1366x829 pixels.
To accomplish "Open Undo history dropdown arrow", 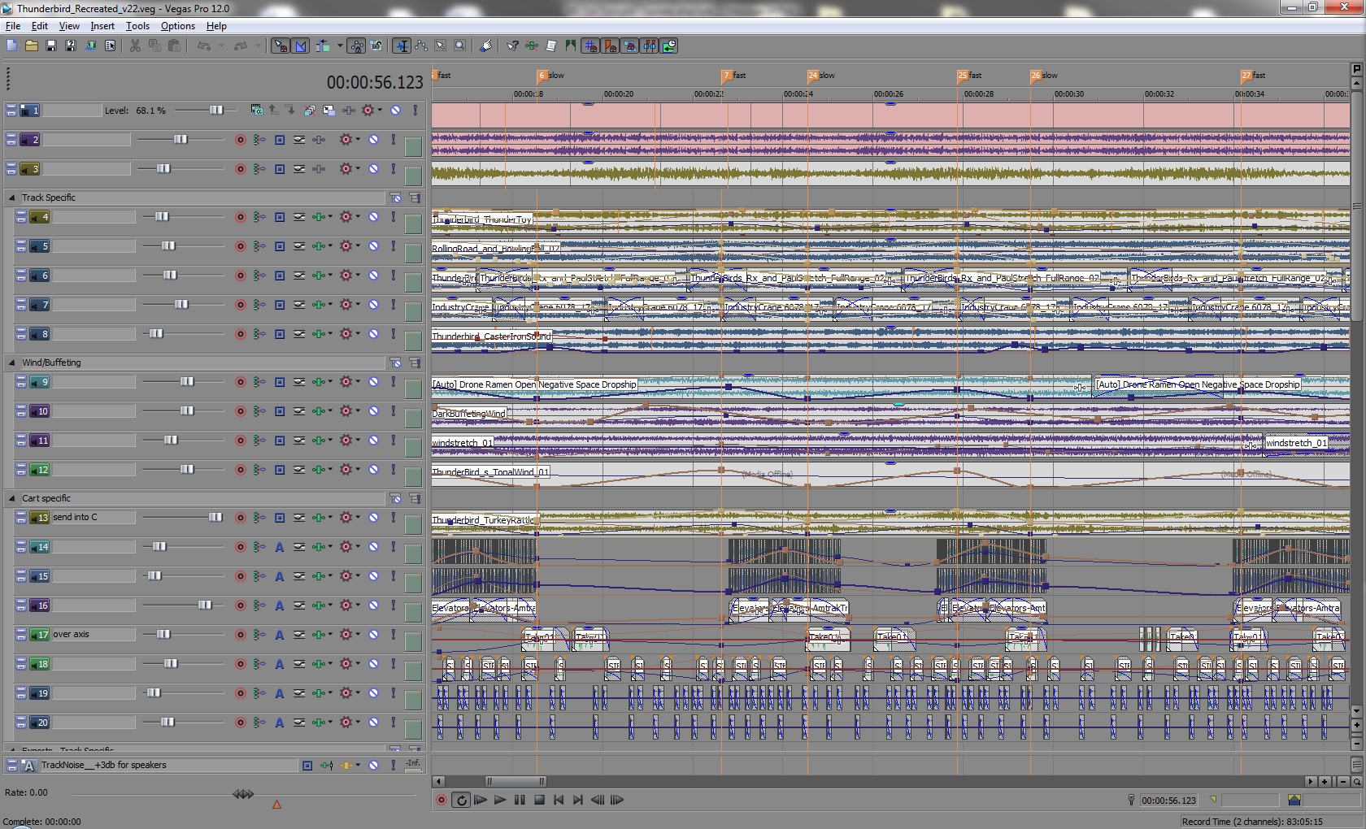I will pyautogui.click(x=221, y=46).
